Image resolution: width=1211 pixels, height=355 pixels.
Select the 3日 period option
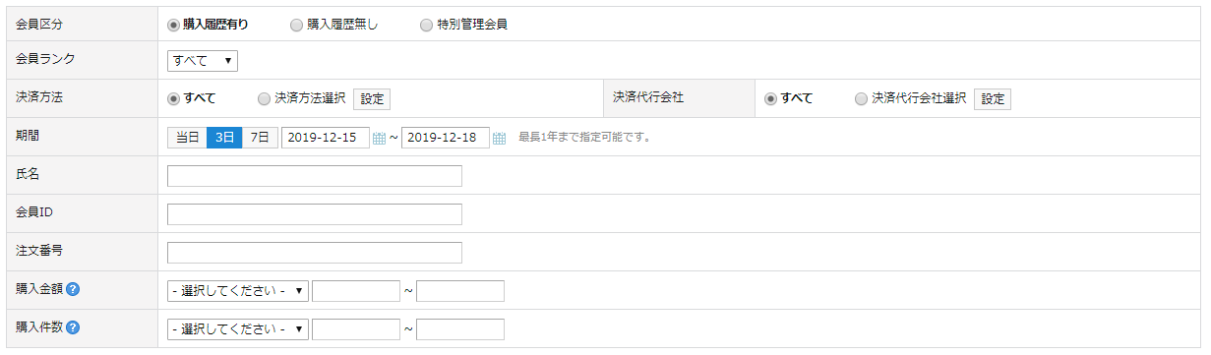224,138
